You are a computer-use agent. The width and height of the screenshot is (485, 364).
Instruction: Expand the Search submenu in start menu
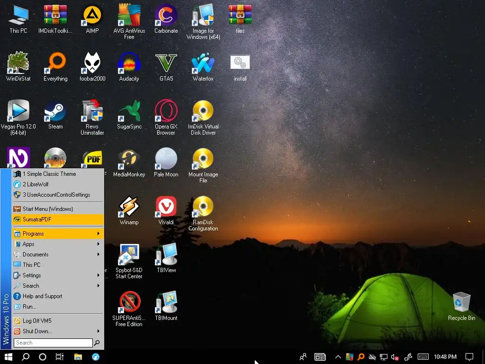coord(58,286)
